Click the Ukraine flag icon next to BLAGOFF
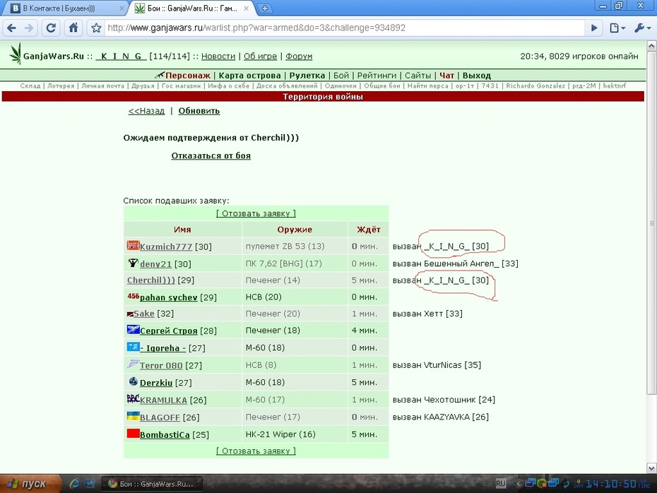Screen dimensions: 657x493 [x=134, y=416]
